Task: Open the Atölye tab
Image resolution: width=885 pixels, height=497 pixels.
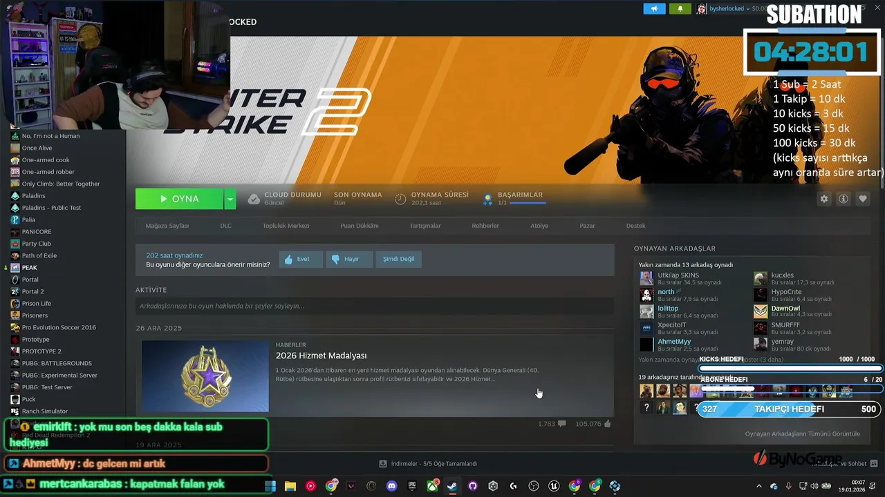Action: pos(539,226)
